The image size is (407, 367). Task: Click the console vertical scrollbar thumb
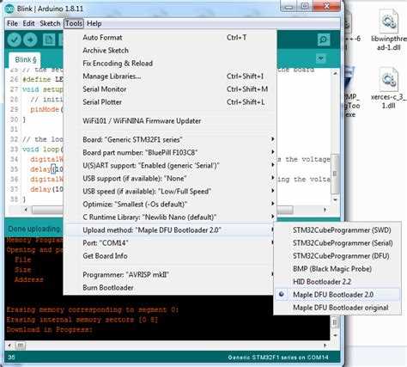click(335, 322)
